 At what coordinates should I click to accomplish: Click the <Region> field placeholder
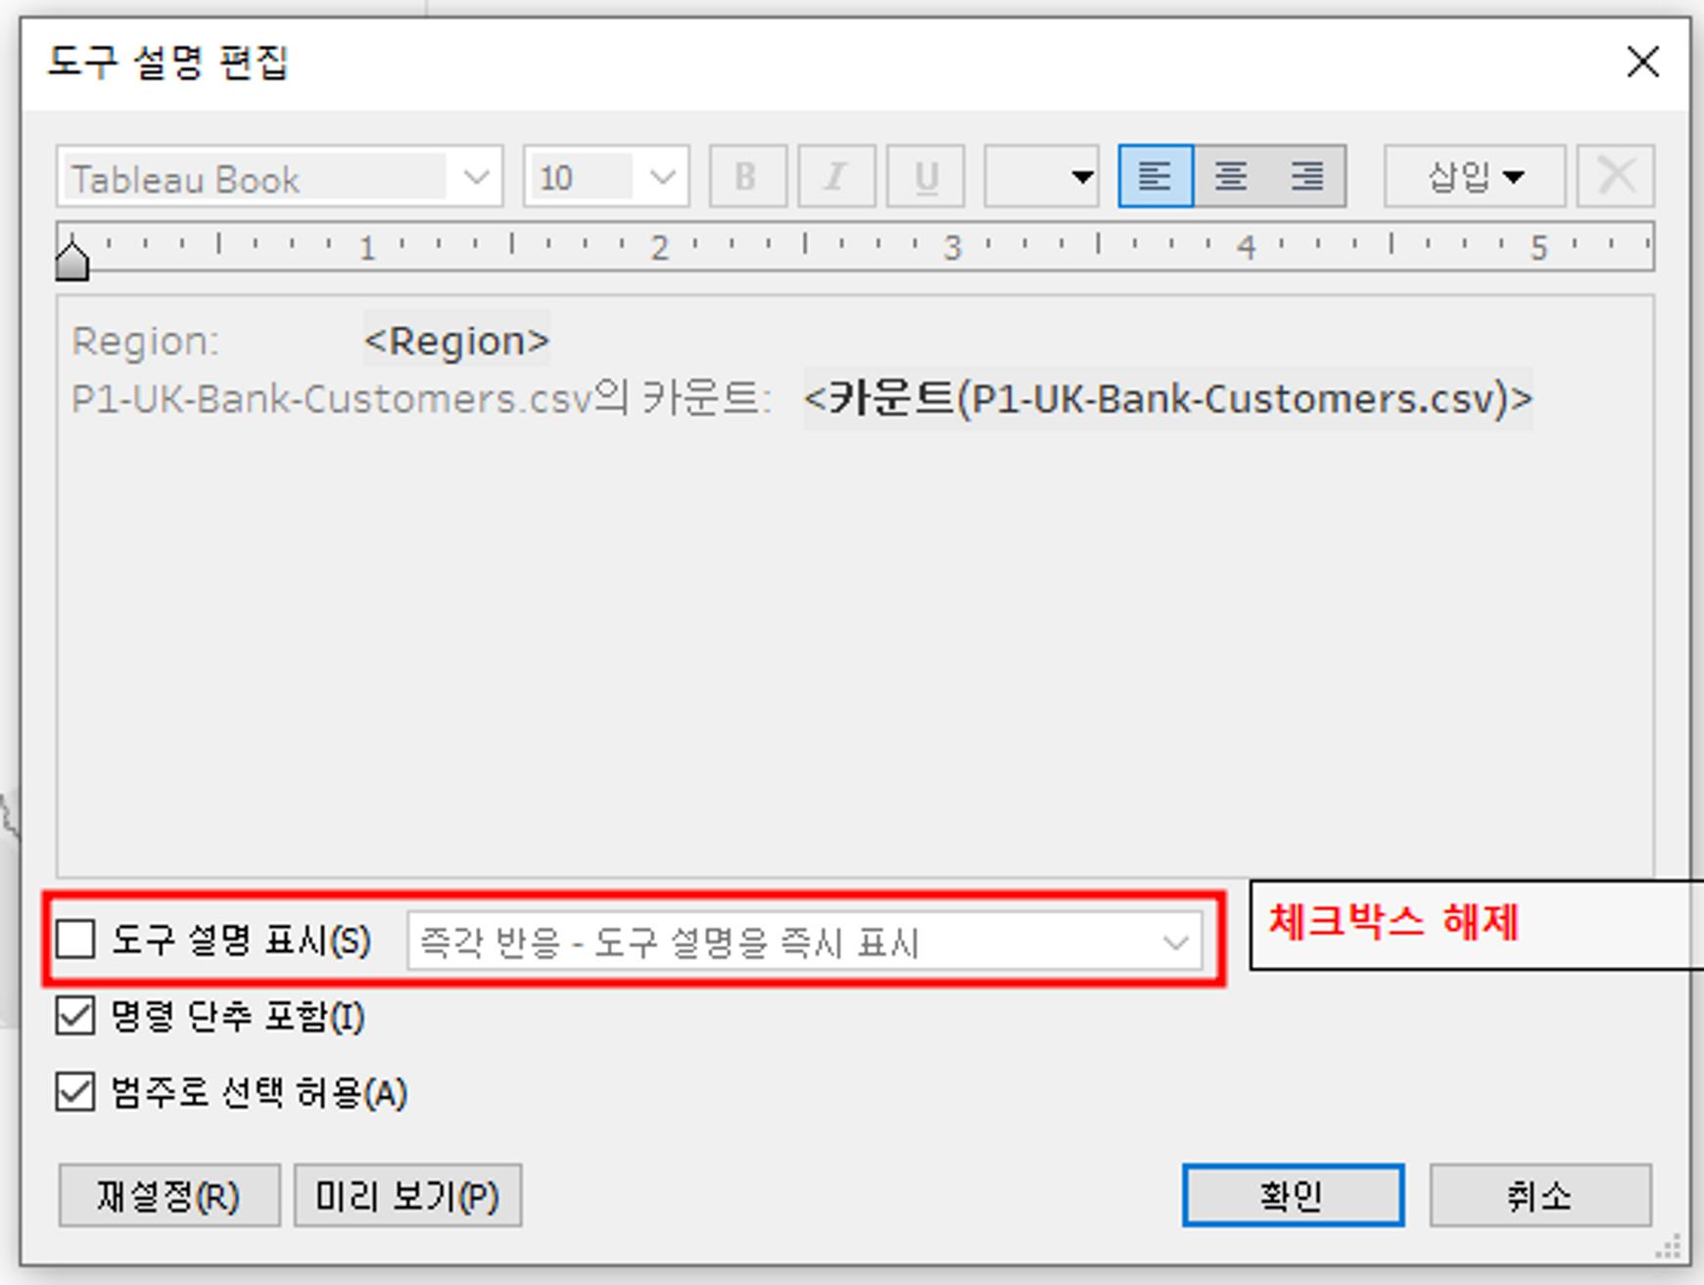point(456,341)
